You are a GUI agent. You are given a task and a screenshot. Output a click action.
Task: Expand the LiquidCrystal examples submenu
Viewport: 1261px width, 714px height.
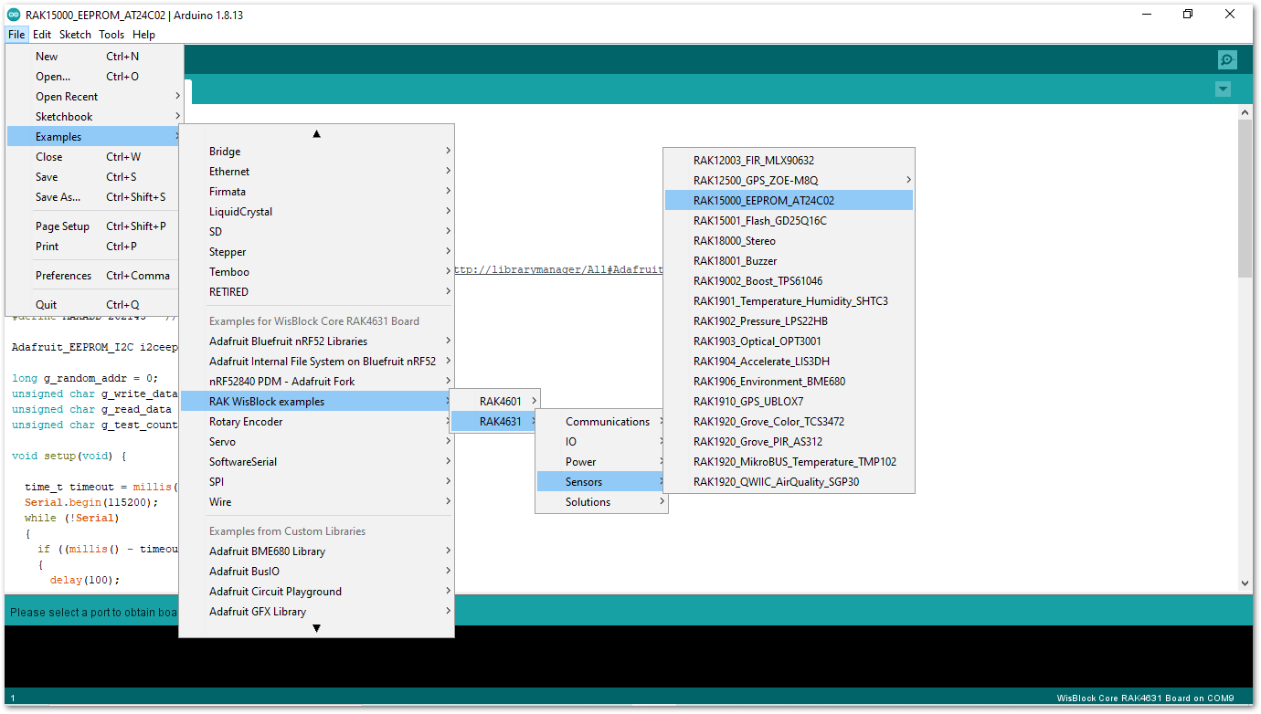(x=316, y=212)
